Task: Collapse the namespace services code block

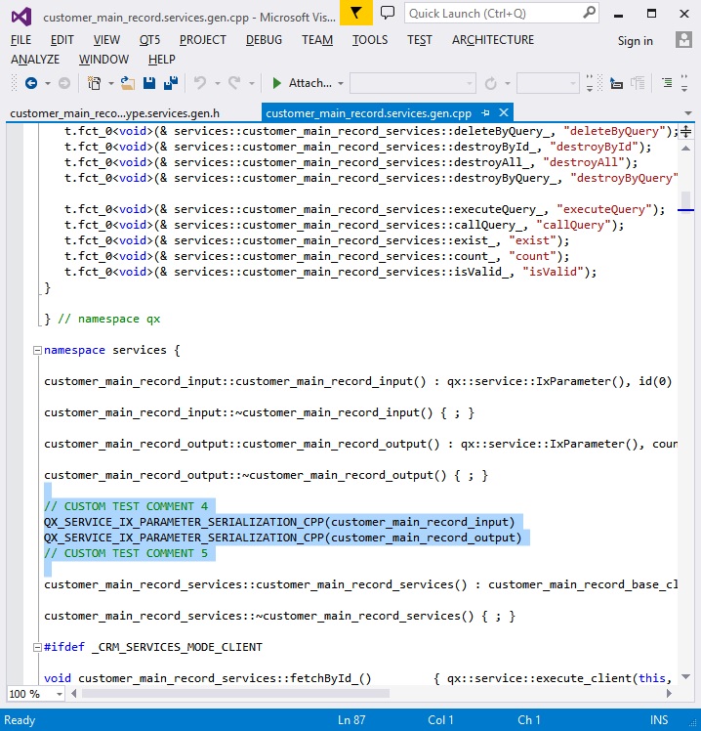Action: [x=37, y=350]
